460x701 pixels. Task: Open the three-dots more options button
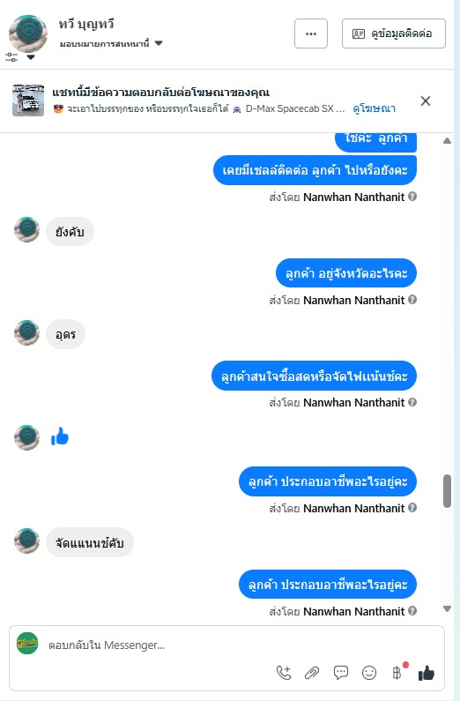(x=311, y=34)
